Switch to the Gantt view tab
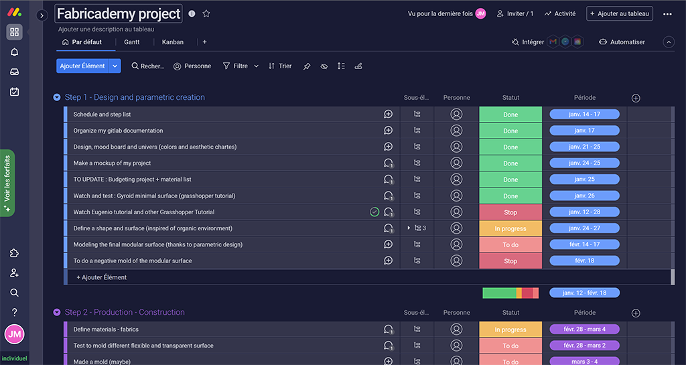 [132, 42]
